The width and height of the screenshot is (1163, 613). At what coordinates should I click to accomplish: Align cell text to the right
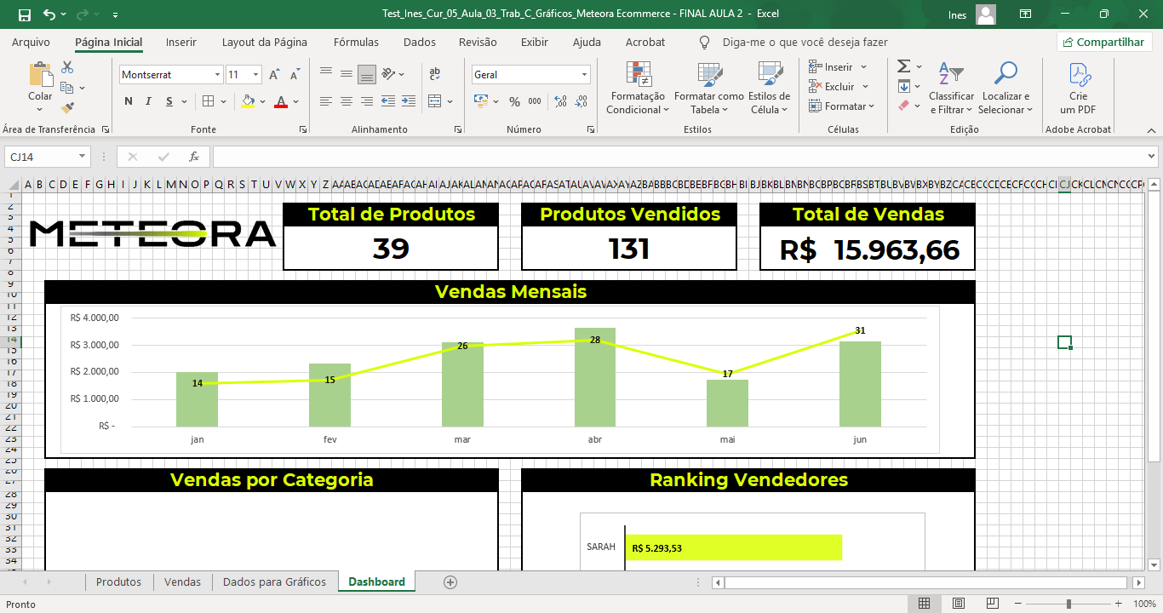click(367, 101)
